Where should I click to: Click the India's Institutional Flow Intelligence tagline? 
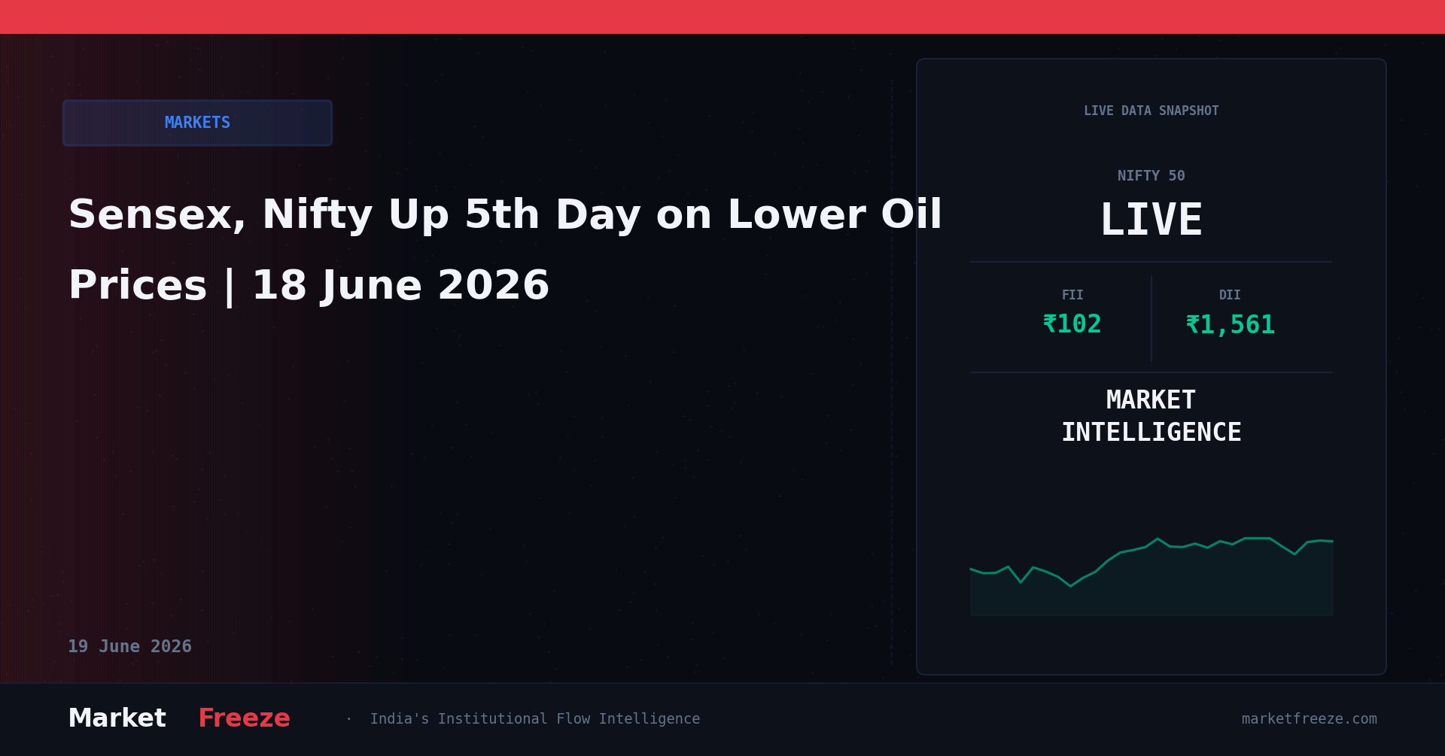534,719
